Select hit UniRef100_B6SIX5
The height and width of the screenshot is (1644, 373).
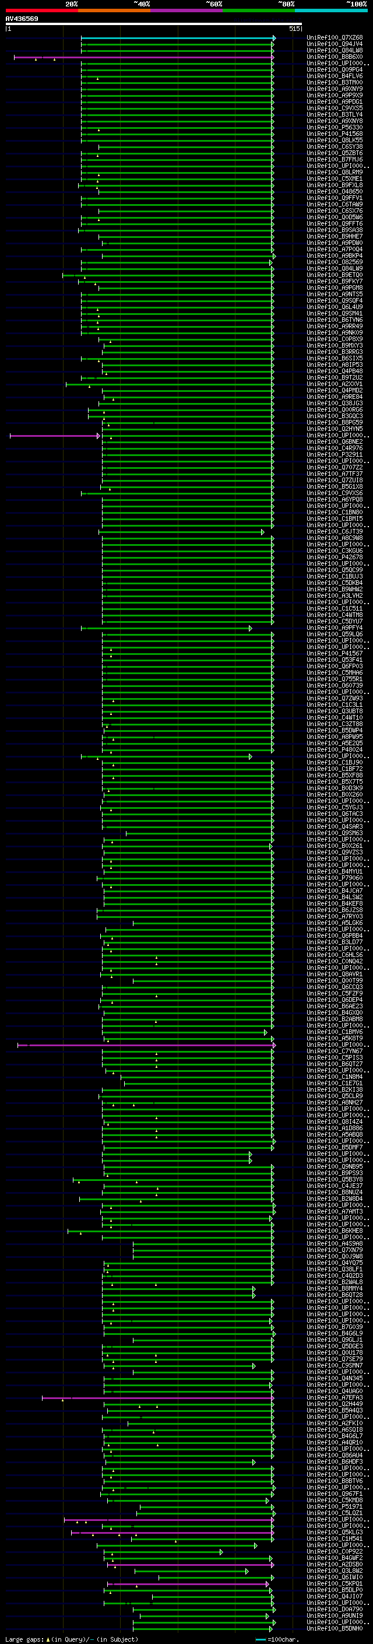tap(335, 358)
